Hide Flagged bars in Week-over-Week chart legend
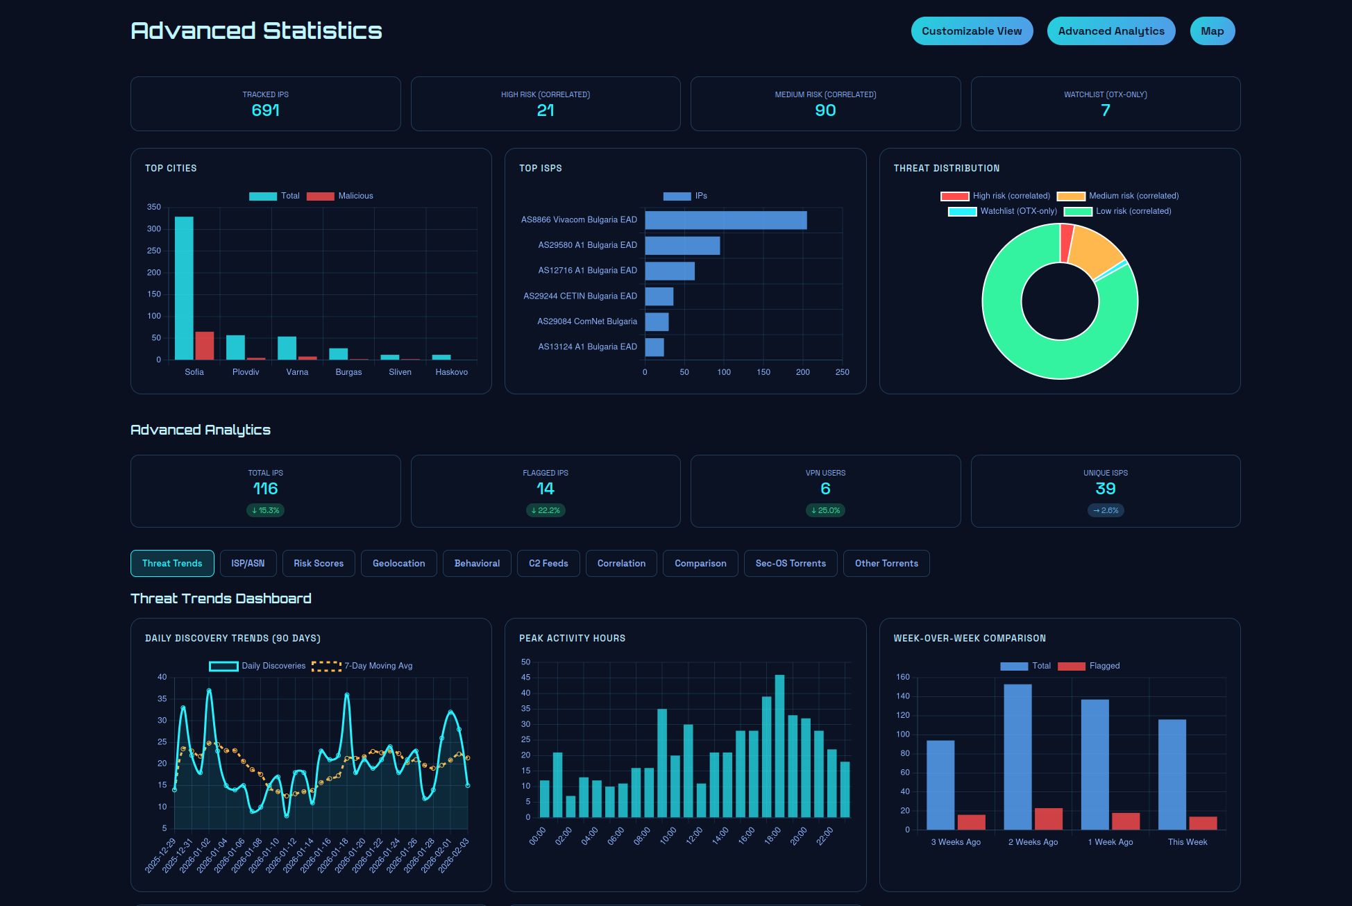Image resolution: width=1352 pixels, height=906 pixels. pyautogui.click(x=1094, y=665)
